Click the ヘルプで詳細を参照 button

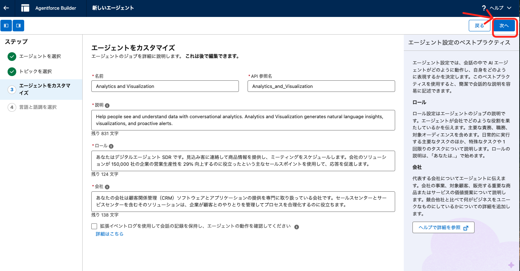coord(443,228)
